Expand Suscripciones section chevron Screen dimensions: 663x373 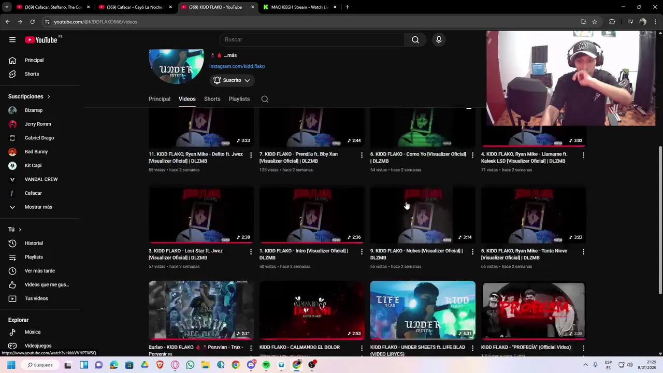point(49,97)
